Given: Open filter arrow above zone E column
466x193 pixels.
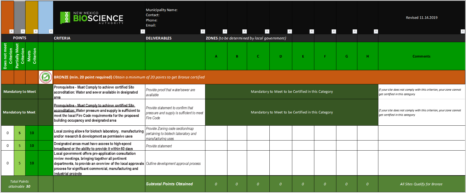Looking at the screenshot, I should click(x=312, y=31).
